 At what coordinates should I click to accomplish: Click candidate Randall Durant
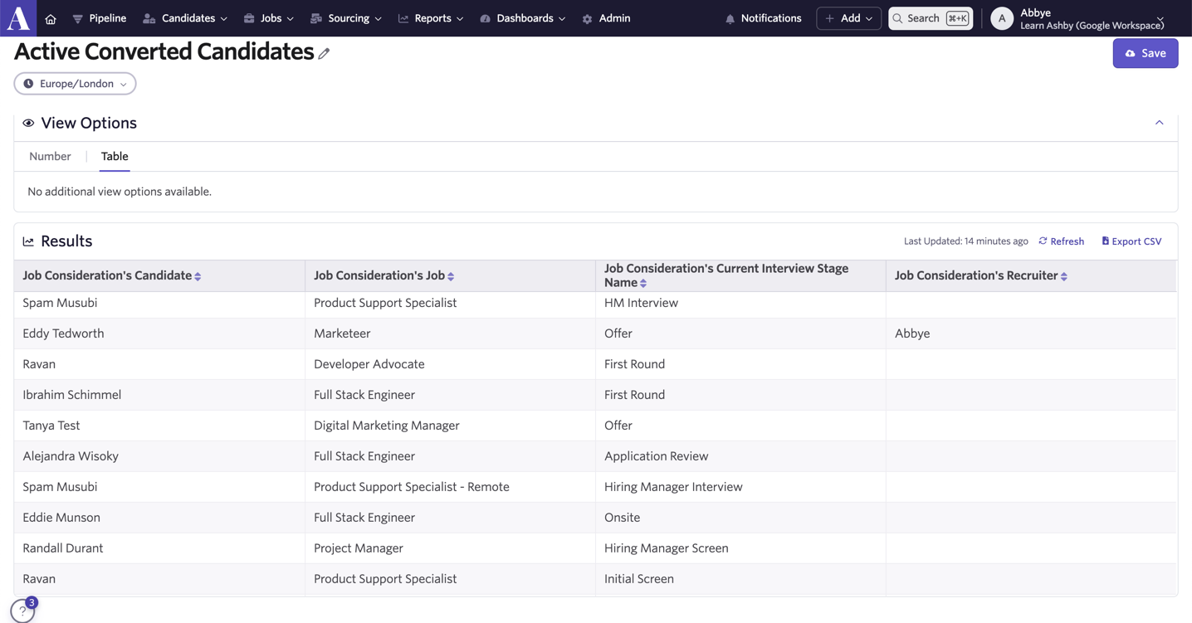(63, 548)
